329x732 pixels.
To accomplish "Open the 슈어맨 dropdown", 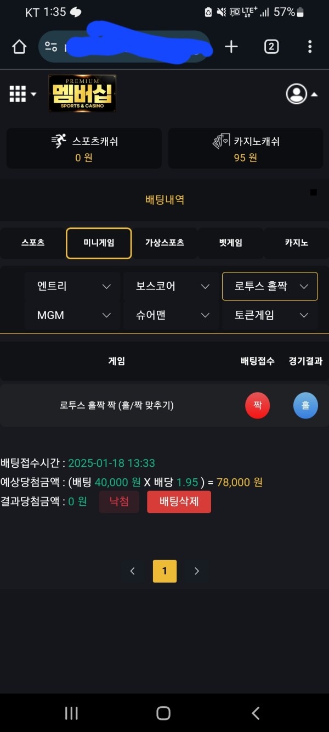I will [x=170, y=315].
